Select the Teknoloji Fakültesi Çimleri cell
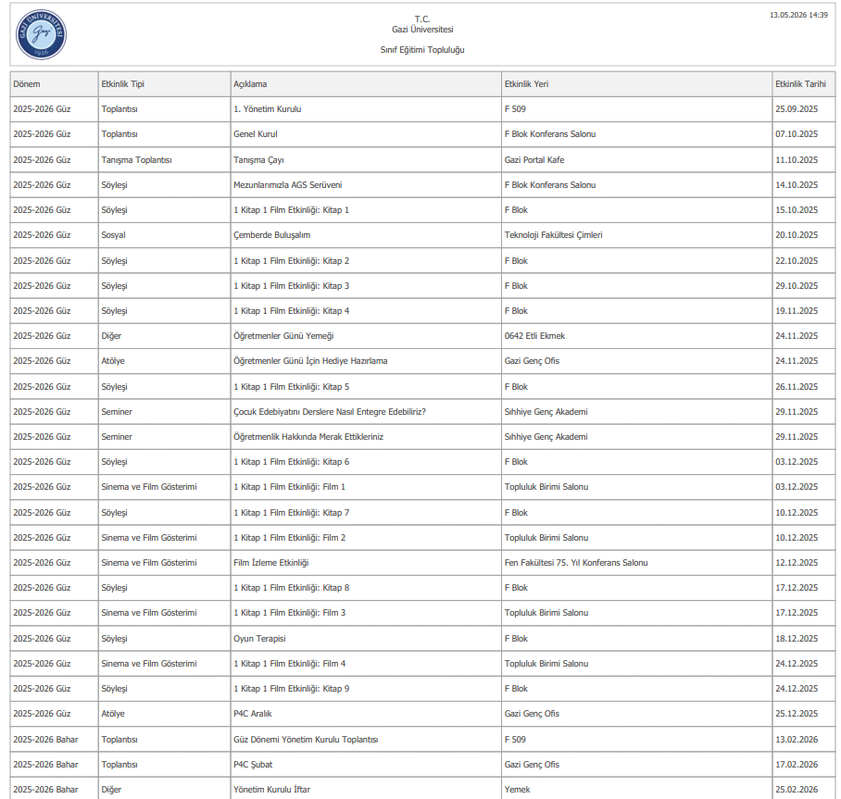The image size is (841, 799). 636,235
